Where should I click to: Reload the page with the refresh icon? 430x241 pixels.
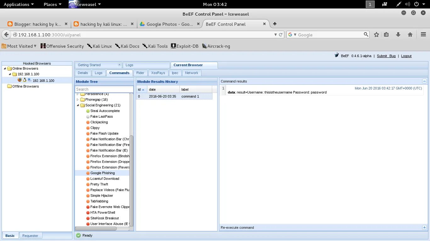point(281,35)
